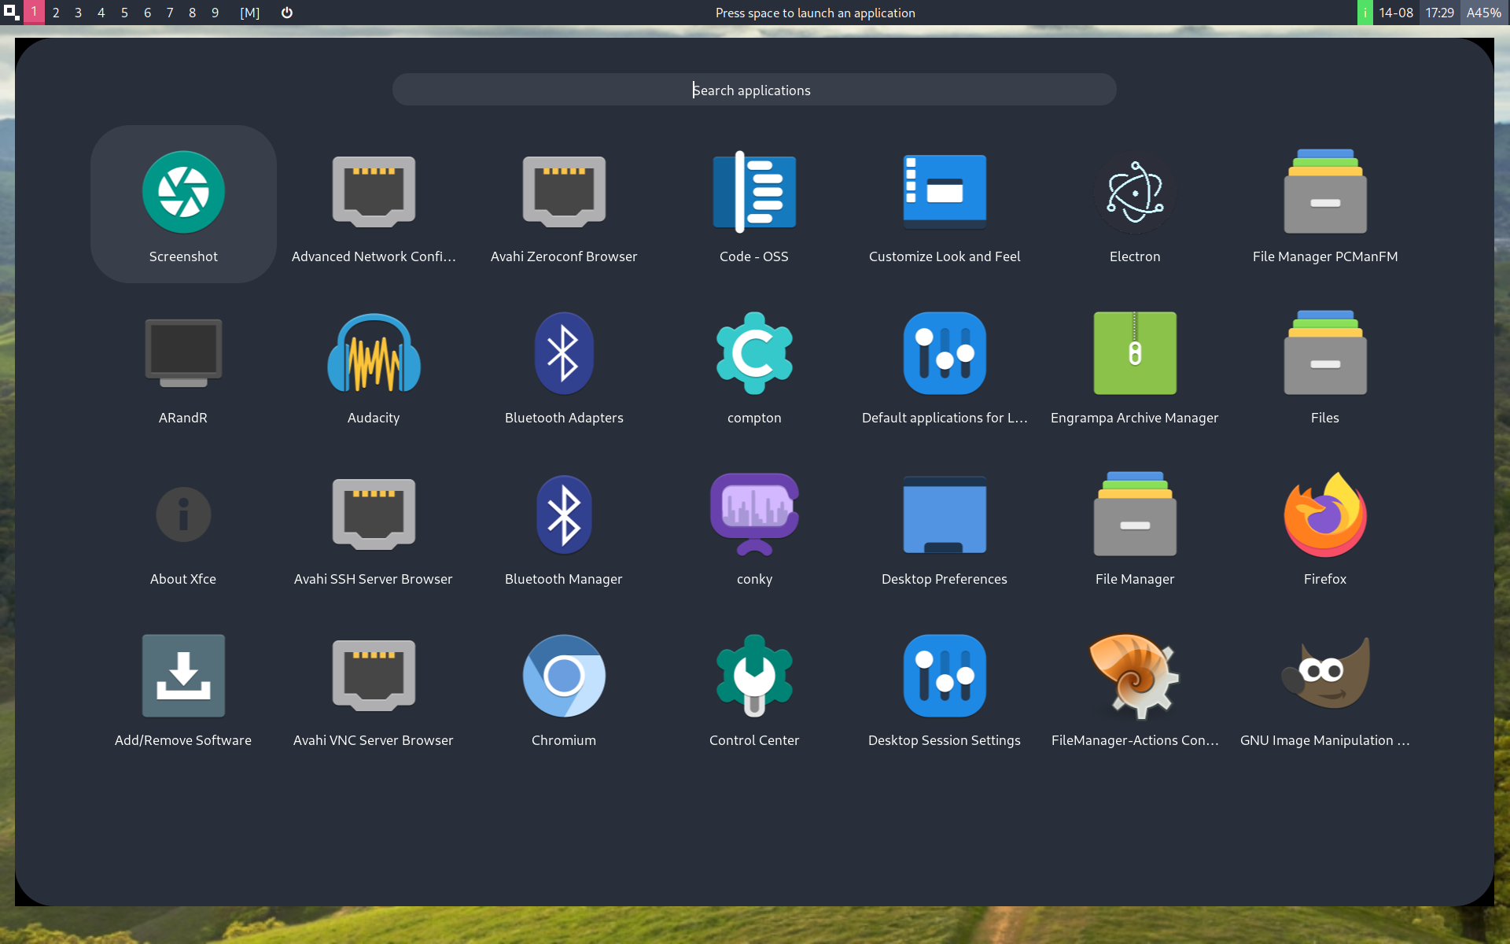Open Desktop Preferences

tap(945, 527)
